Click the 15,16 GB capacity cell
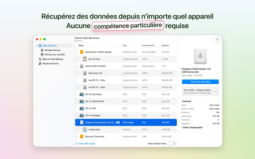Viewport: 255px width, 159px height. pos(166,129)
